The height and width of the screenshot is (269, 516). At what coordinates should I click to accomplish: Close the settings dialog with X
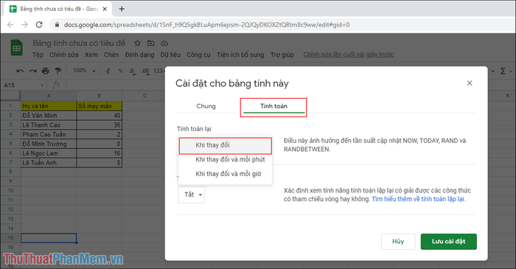pos(470,83)
